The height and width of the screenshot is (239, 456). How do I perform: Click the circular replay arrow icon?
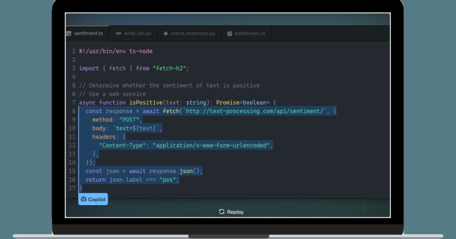(222, 212)
